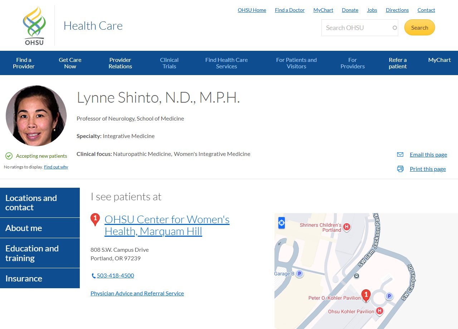458x329 pixels.
Task: Click the Naturopathic Medicine clinical focus text
Action: [x=142, y=154]
